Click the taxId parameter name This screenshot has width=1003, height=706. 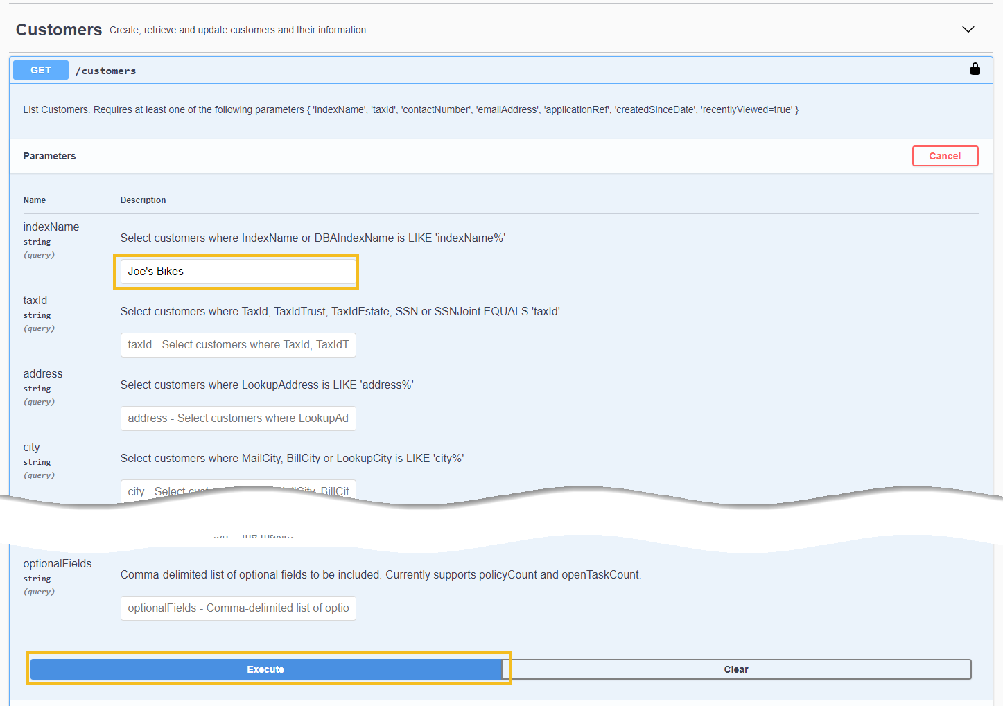click(x=35, y=301)
